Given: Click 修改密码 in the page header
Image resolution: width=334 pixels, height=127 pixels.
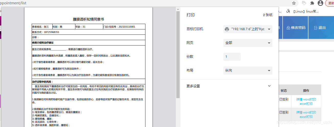Looking at the screenshot, I should point(298,28).
